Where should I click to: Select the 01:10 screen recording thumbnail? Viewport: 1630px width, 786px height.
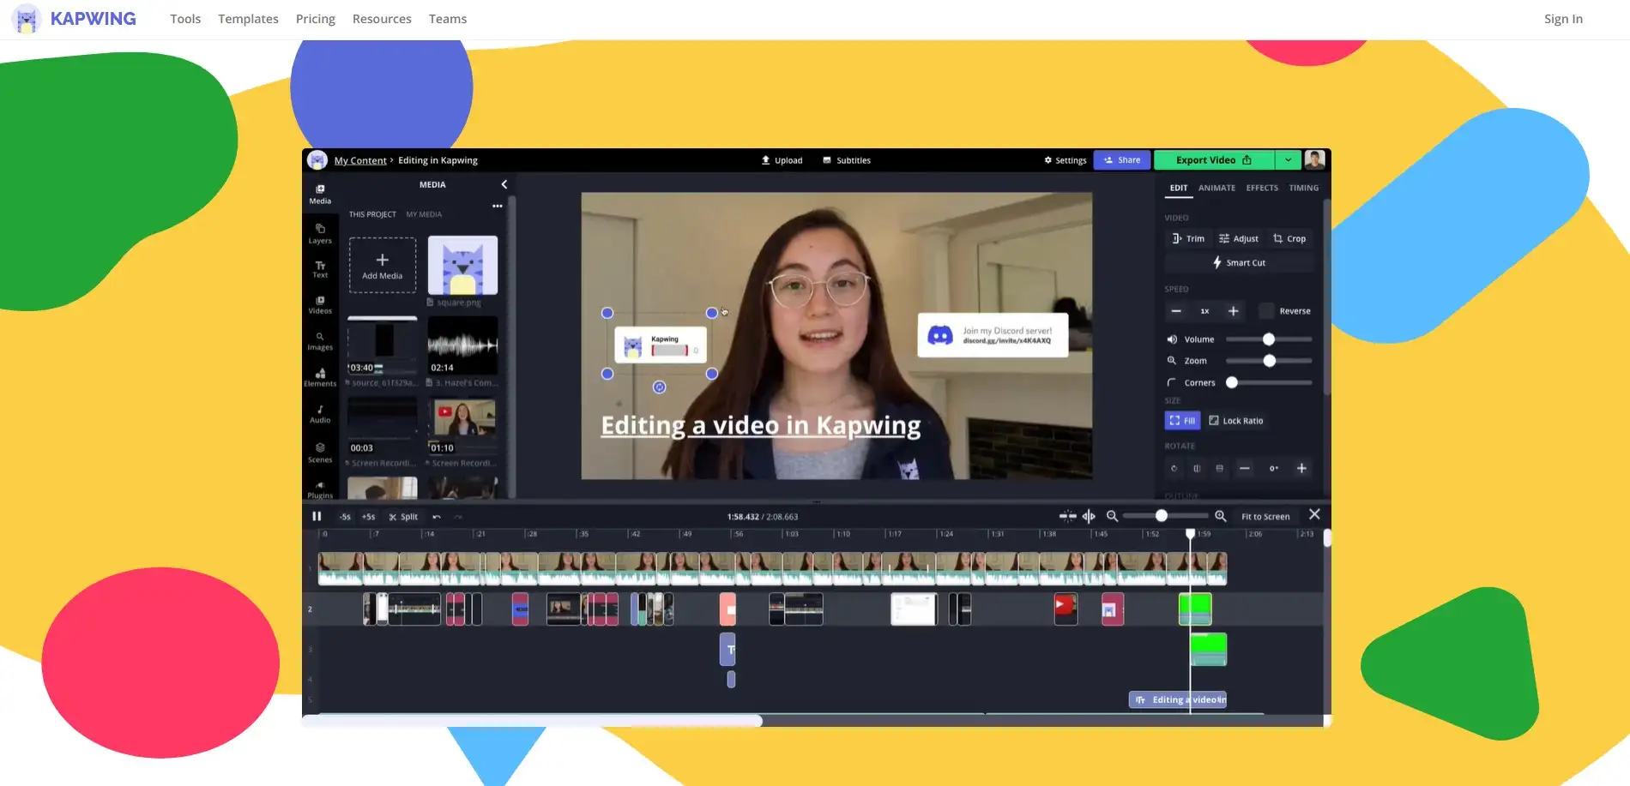pos(462,426)
